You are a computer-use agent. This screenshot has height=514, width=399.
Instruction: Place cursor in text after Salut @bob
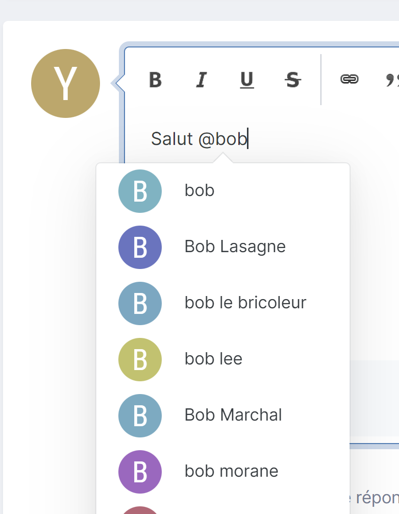248,139
